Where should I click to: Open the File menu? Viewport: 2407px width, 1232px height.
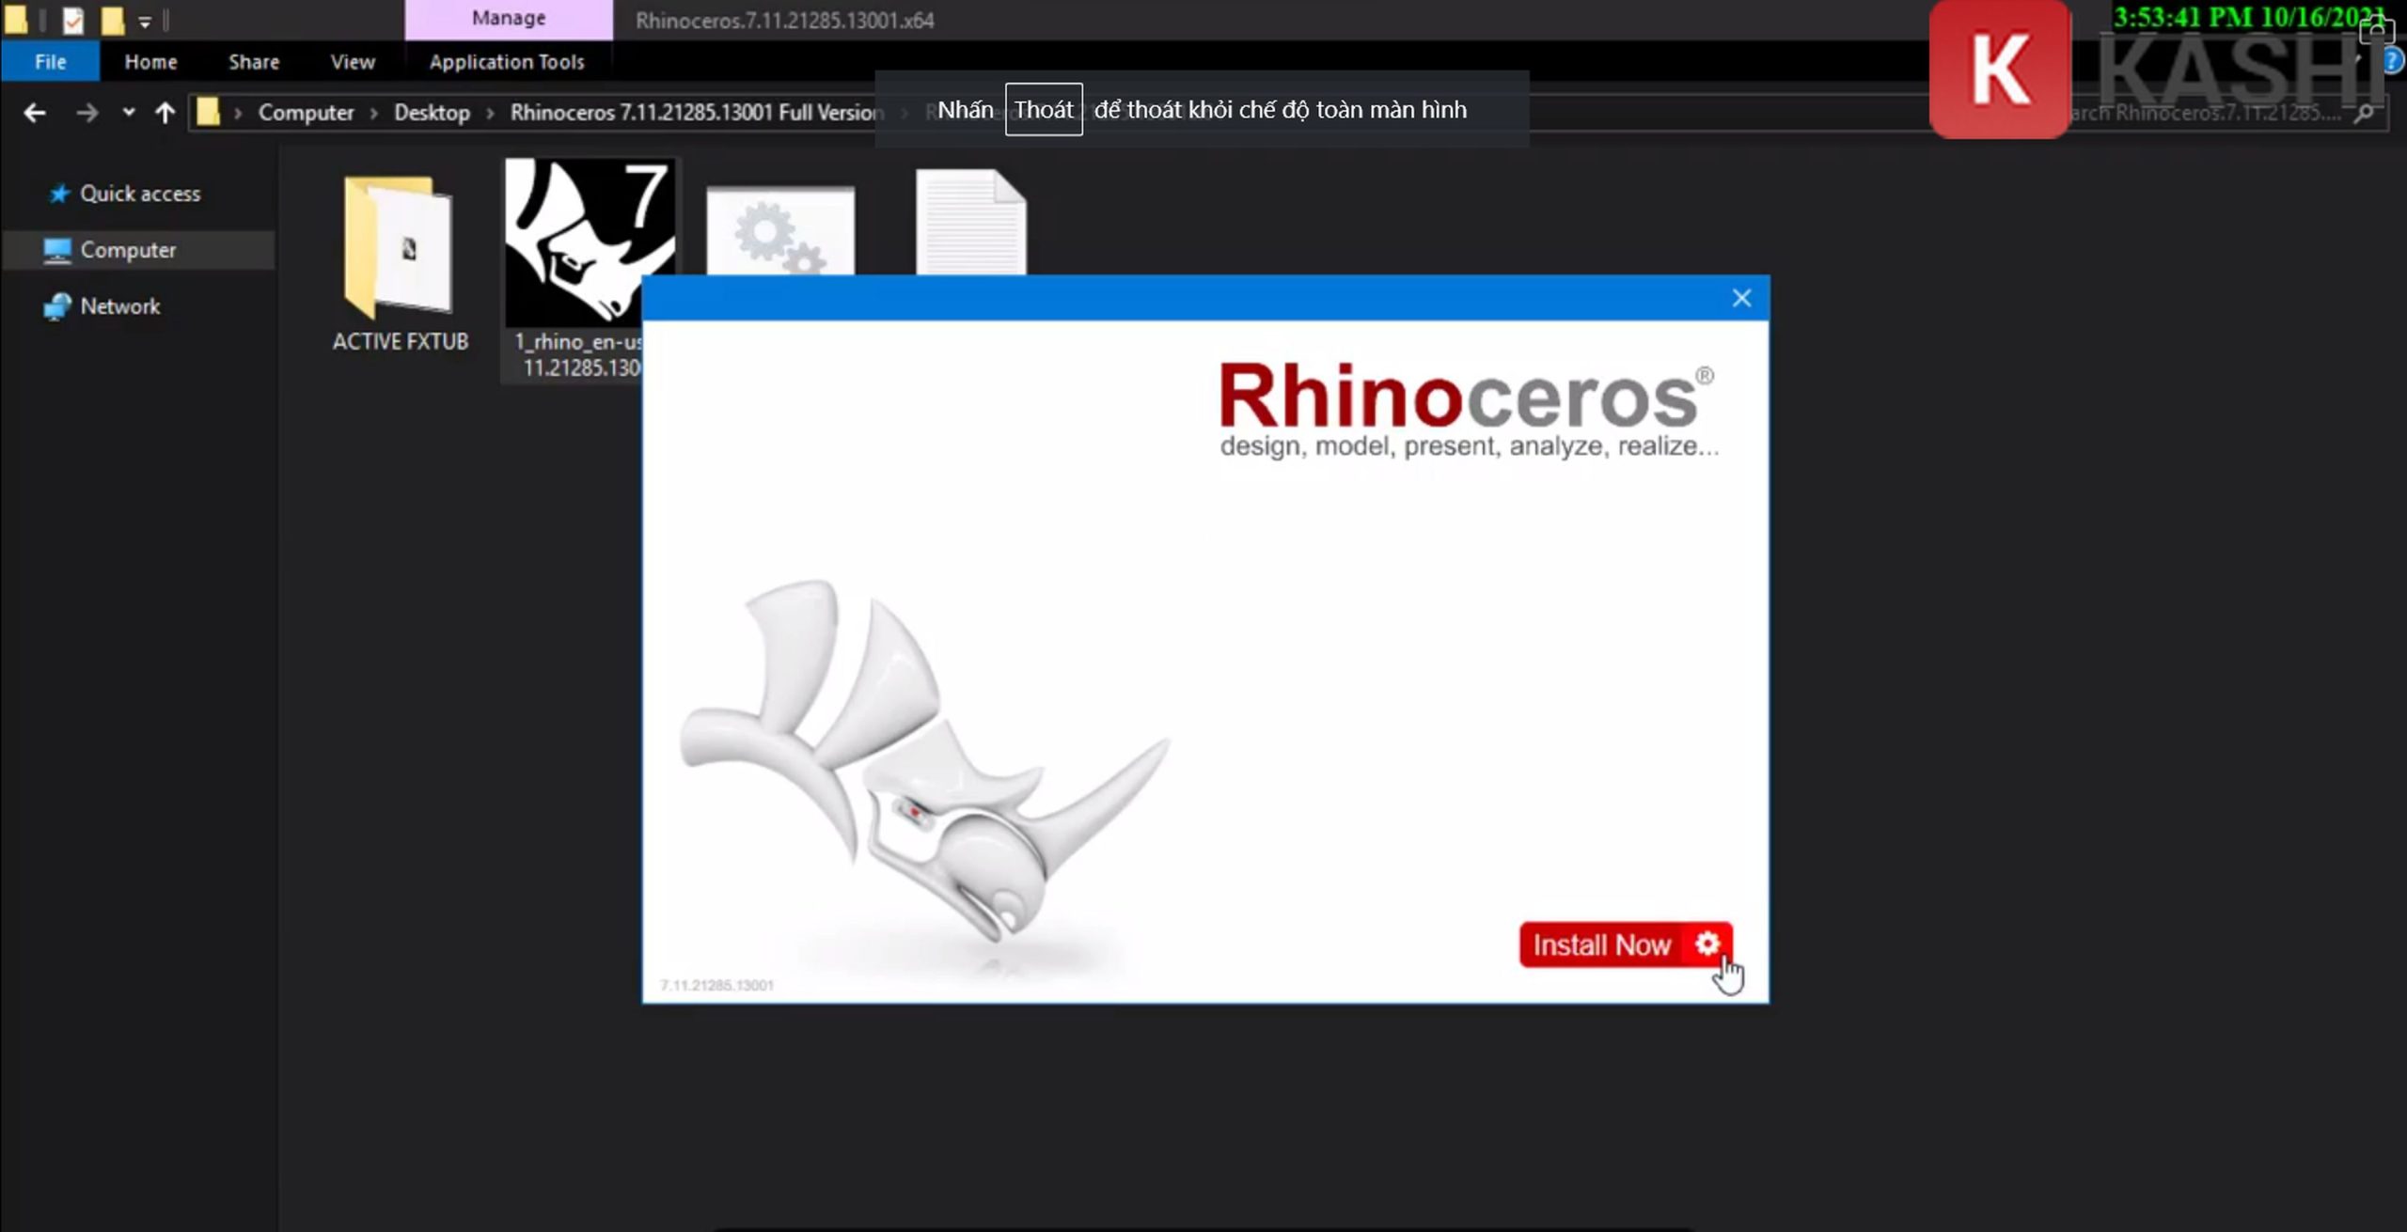coord(50,62)
